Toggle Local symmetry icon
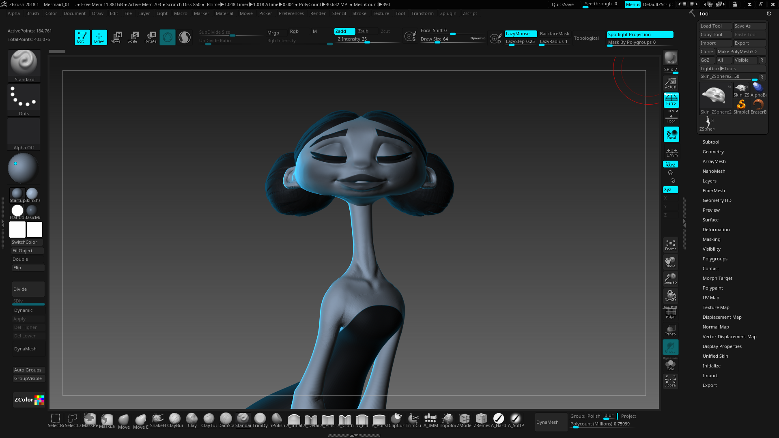Screen dimensions: 779x438 pos(671,134)
